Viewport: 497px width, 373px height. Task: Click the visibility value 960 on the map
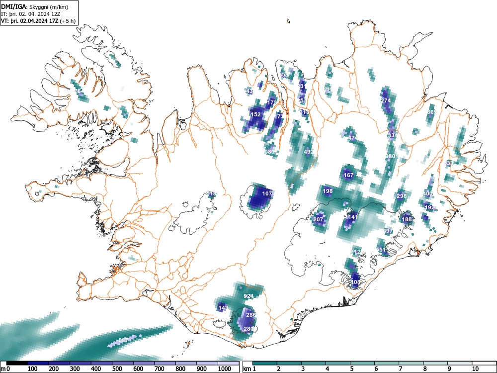pyautogui.click(x=390, y=156)
